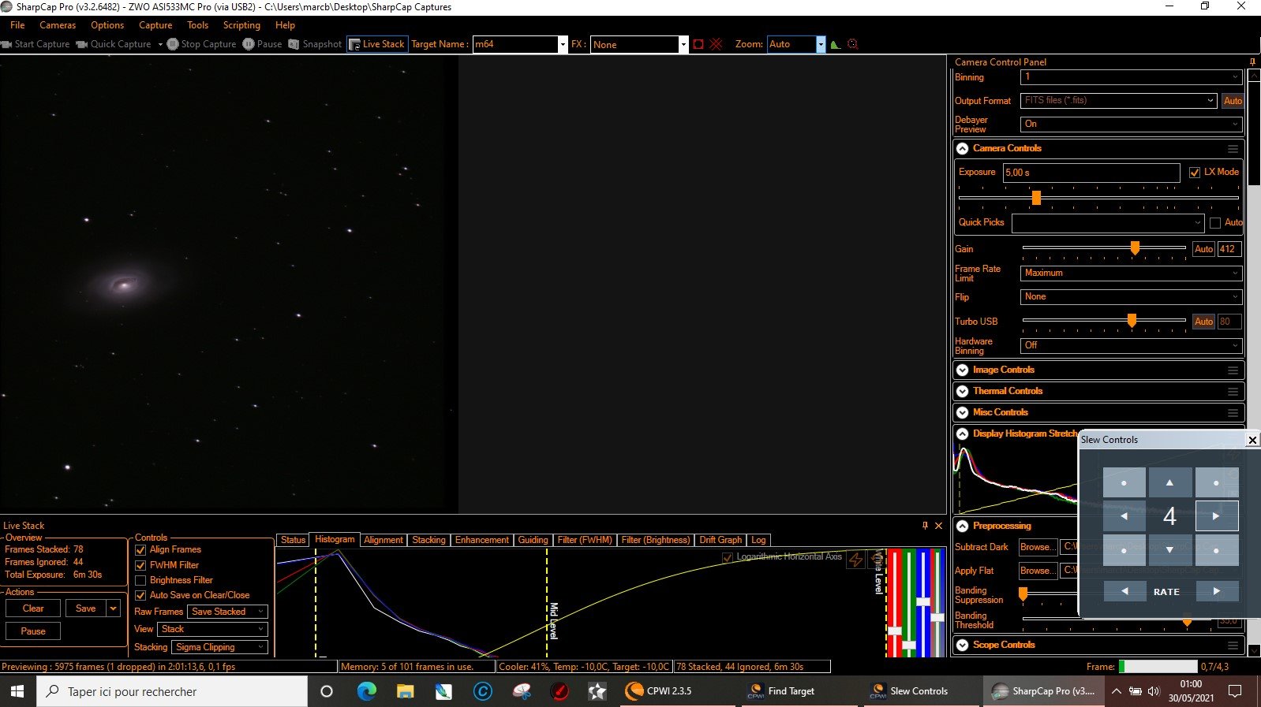Click the red reticule overlay icon
This screenshot has width=1261, height=707.
tap(717, 44)
